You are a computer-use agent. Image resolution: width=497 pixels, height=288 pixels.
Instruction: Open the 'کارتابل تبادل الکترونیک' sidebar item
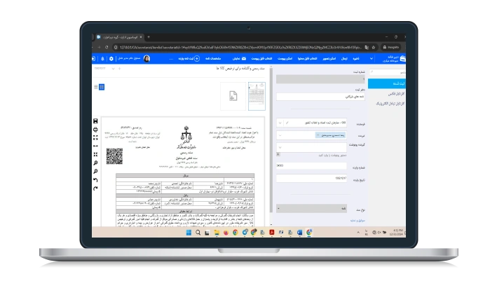pos(390,104)
